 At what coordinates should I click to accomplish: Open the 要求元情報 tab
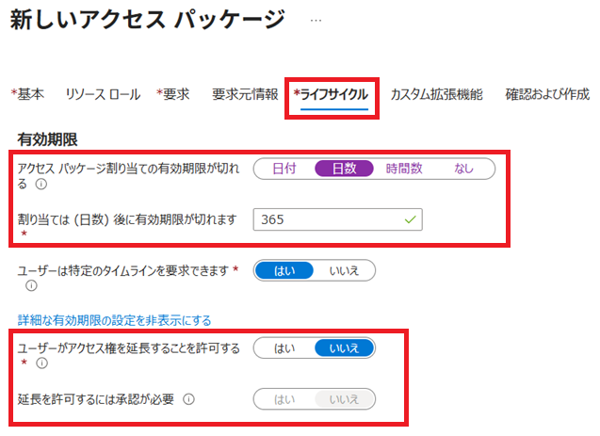(245, 94)
